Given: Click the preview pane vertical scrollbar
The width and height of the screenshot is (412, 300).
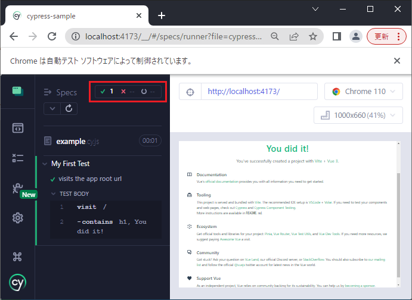Looking at the screenshot, I should (399, 225).
